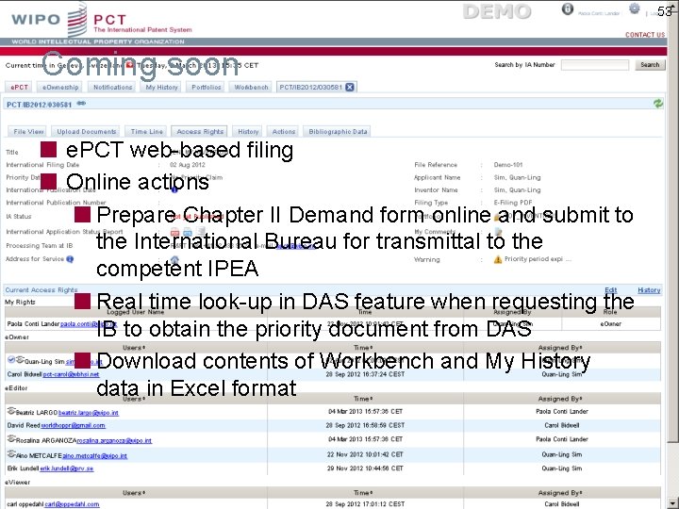This screenshot has width=679, height=509.
Task: Sort eEditor table by Assigned By column
Action: click(560, 399)
